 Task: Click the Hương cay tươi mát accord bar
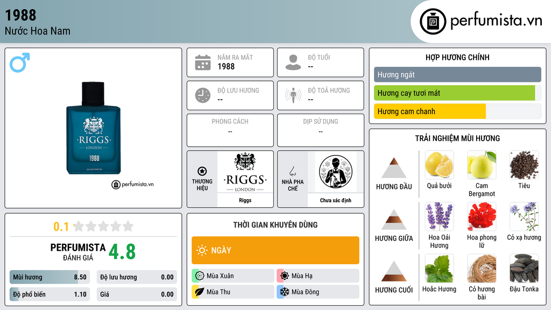point(457,93)
